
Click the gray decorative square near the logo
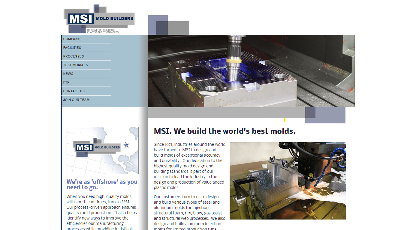point(179,26)
